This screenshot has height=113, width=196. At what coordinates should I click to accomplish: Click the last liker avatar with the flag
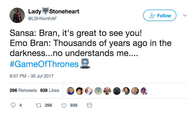pyautogui.click(x=144, y=91)
